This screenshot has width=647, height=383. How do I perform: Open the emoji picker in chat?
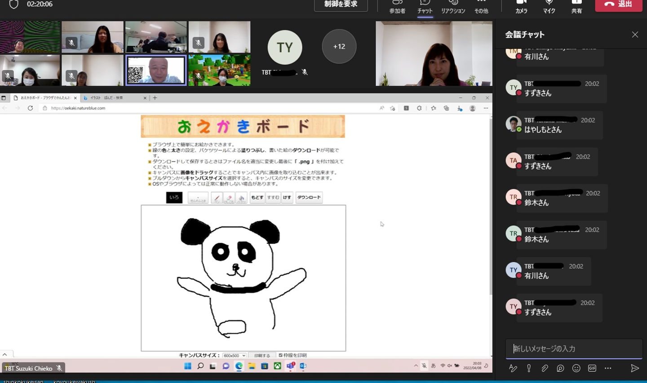pos(576,368)
